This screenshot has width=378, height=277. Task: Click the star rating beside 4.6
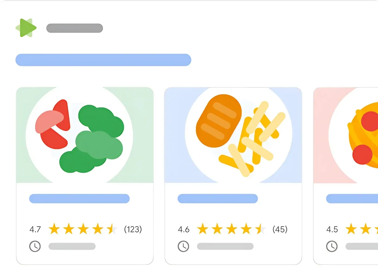click(x=231, y=229)
